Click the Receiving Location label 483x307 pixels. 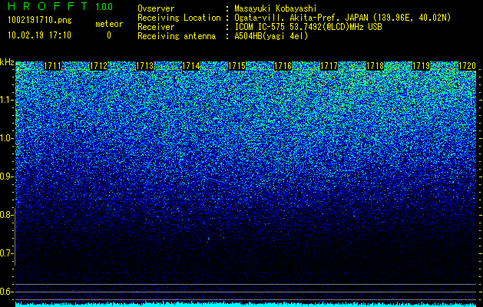click(179, 18)
